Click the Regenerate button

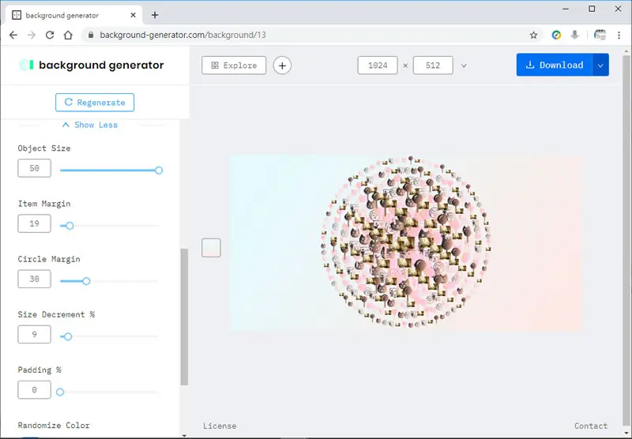coord(95,103)
